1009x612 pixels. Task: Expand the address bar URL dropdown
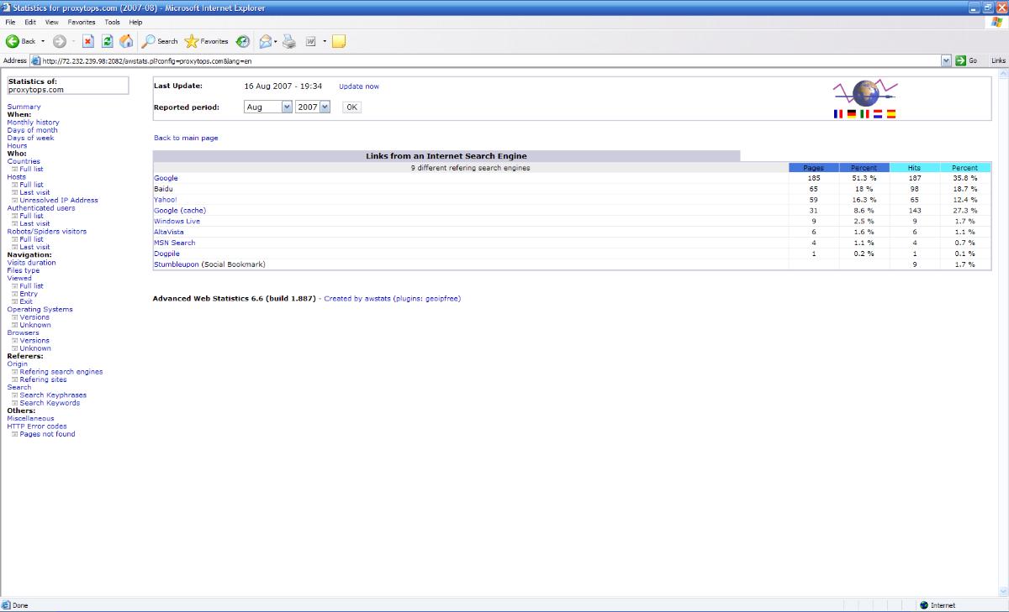coord(947,60)
